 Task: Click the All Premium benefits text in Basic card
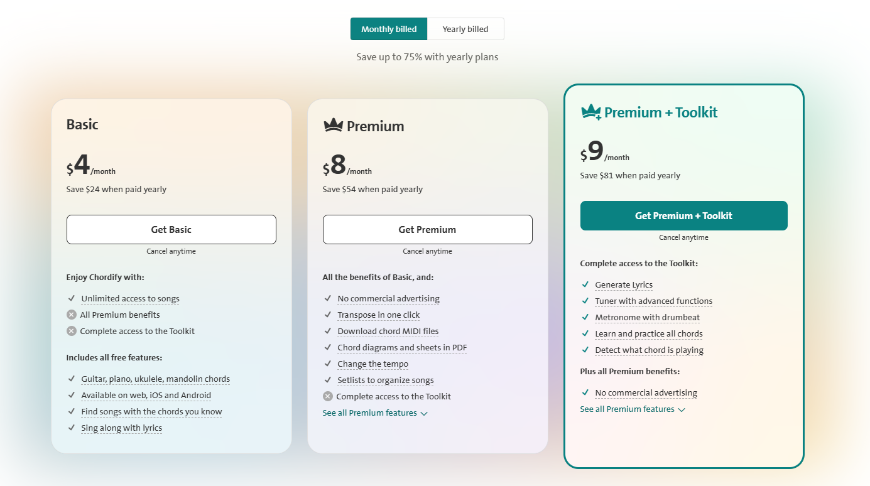click(120, 315)
